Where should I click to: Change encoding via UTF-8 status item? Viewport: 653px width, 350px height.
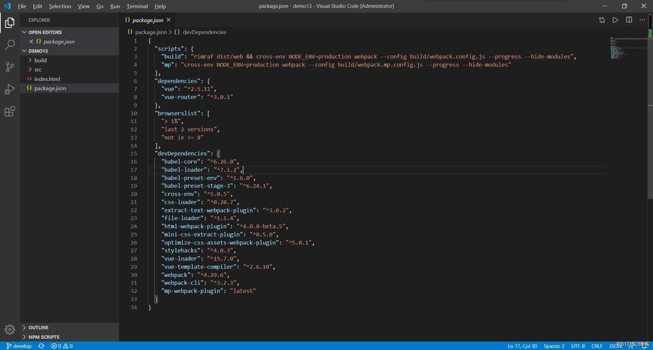click(x=578, y=346)
